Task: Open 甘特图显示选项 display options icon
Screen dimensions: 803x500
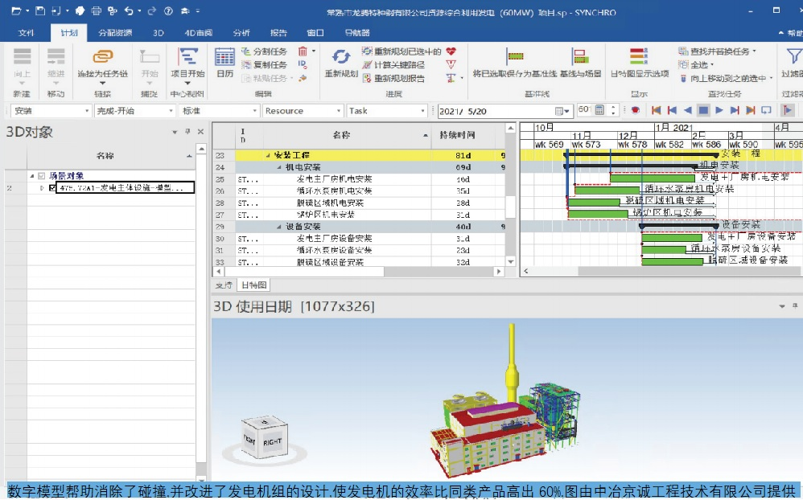Action: [x=639, y=56]
